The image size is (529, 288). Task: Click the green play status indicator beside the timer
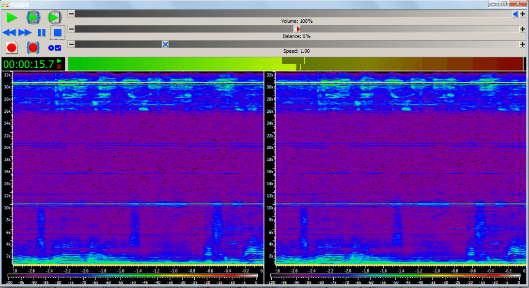[59, 61]
